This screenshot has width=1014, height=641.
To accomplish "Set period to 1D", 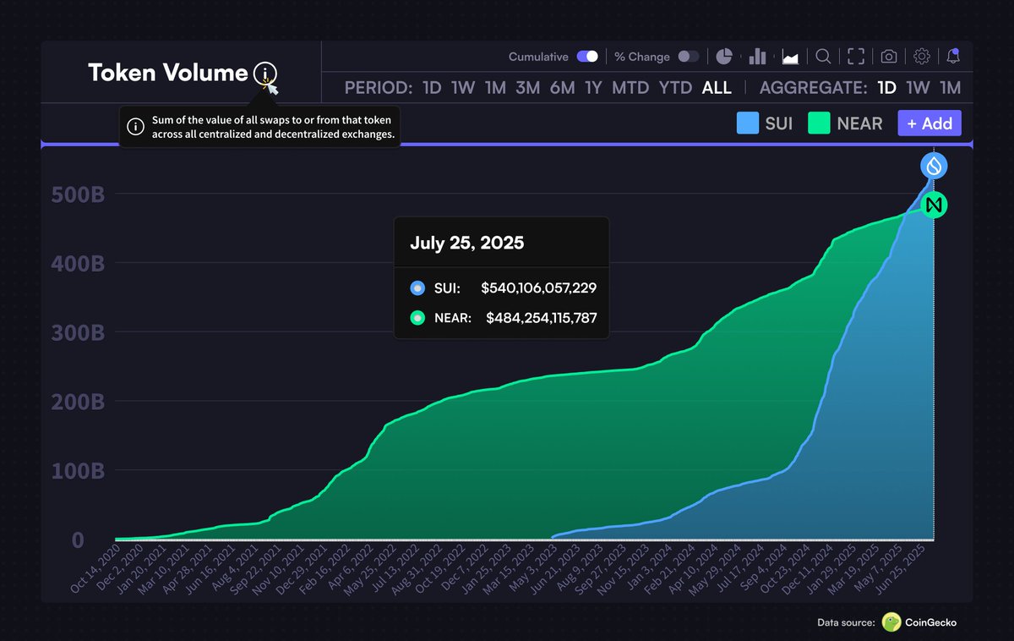I will (432, 88).
